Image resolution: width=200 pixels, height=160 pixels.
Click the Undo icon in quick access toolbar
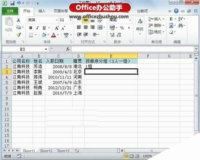(18, 3)
